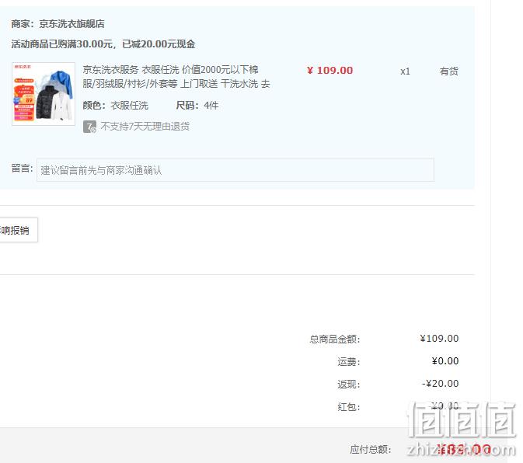Click the 红包 label in summary
Screen dimensions: 523x463
[349, 406]
